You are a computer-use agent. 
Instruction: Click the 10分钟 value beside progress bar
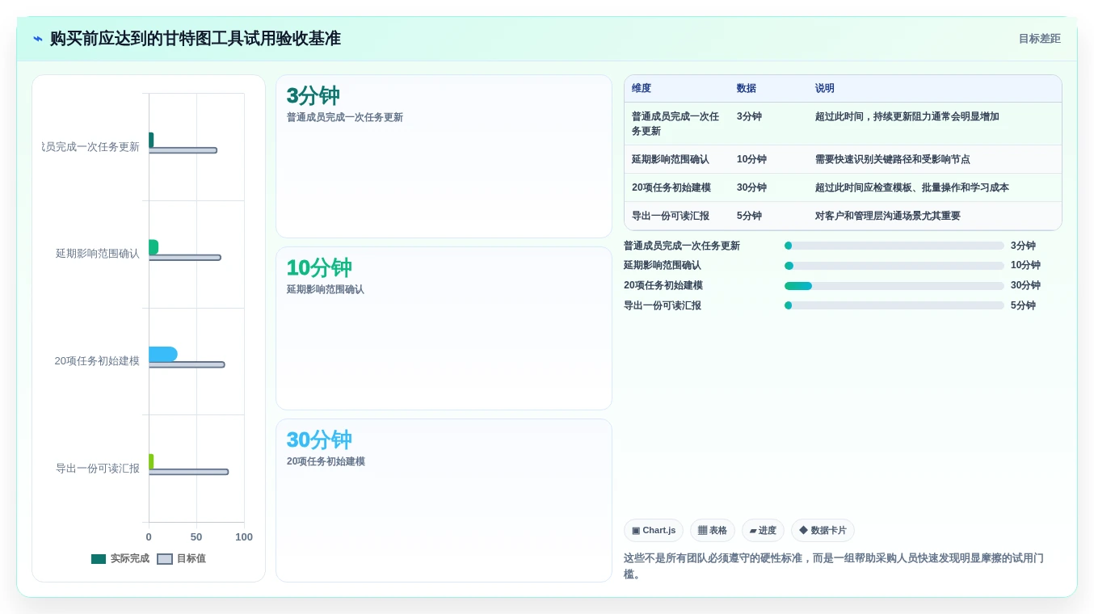point(1025,266)
